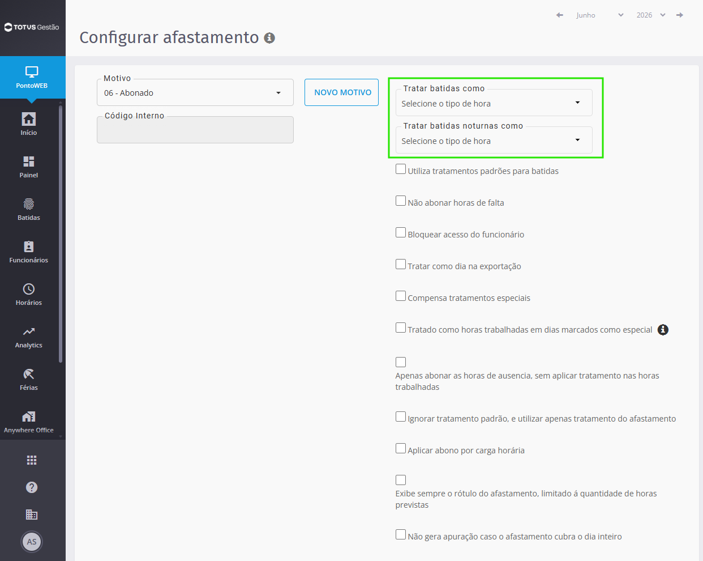Click the Código Interno field
The height and width of the screenshot is (561, 703).
(195, 130)
